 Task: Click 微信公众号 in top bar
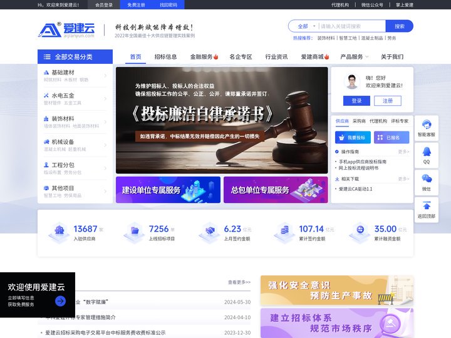click(x=372, y=4)
